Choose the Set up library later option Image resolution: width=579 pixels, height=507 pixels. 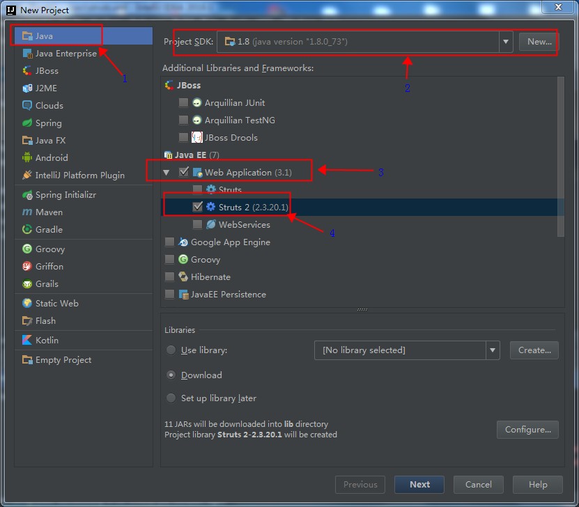pyautogui.click(x=171, y=398)
